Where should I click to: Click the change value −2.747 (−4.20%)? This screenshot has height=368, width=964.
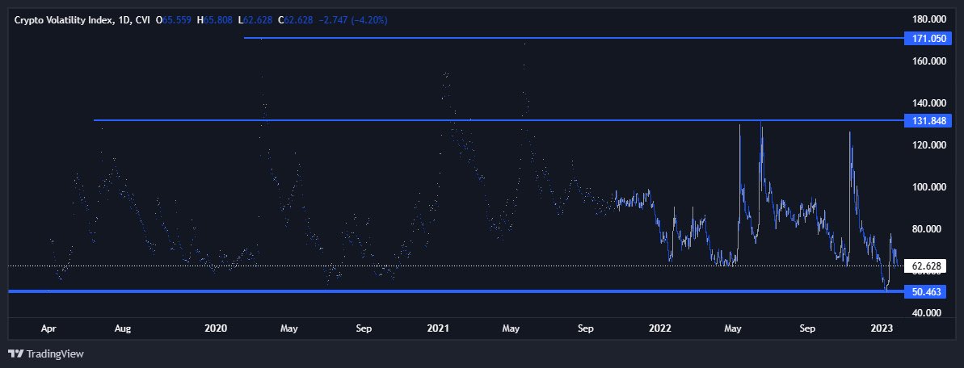[352, 20]
